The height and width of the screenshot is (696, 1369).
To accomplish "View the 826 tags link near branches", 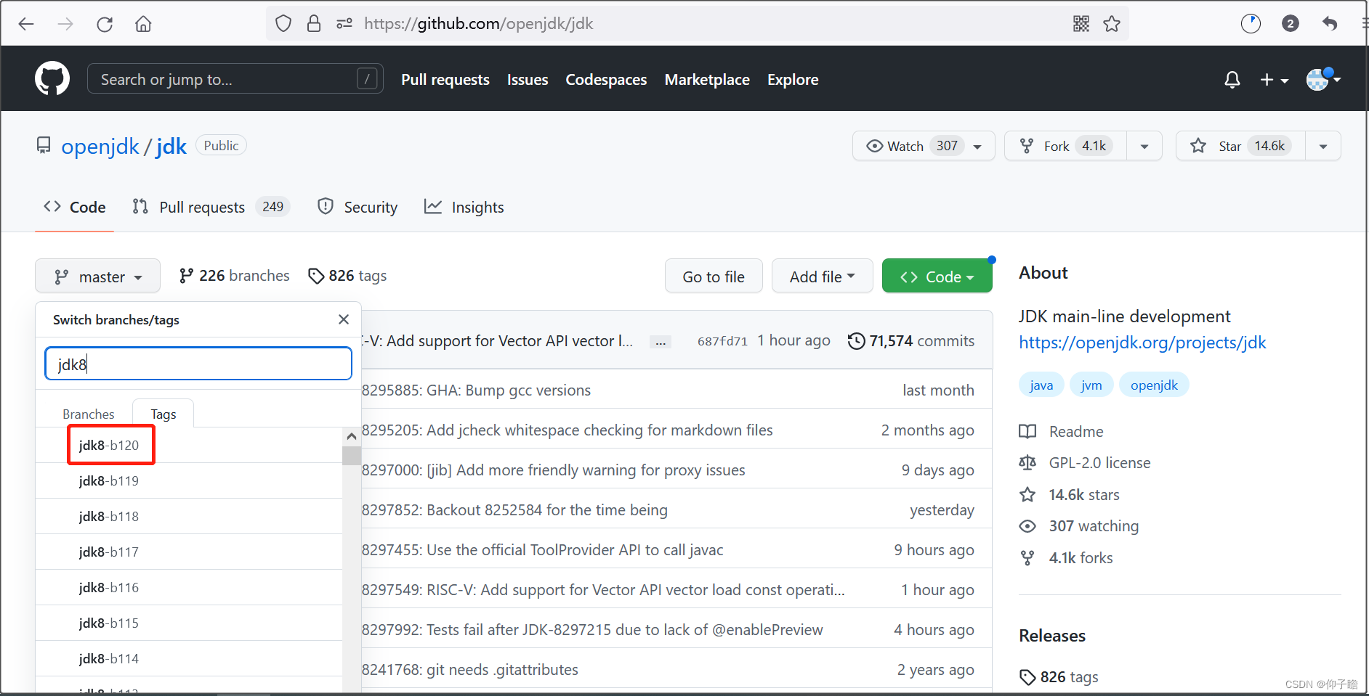I will [347, 276].
